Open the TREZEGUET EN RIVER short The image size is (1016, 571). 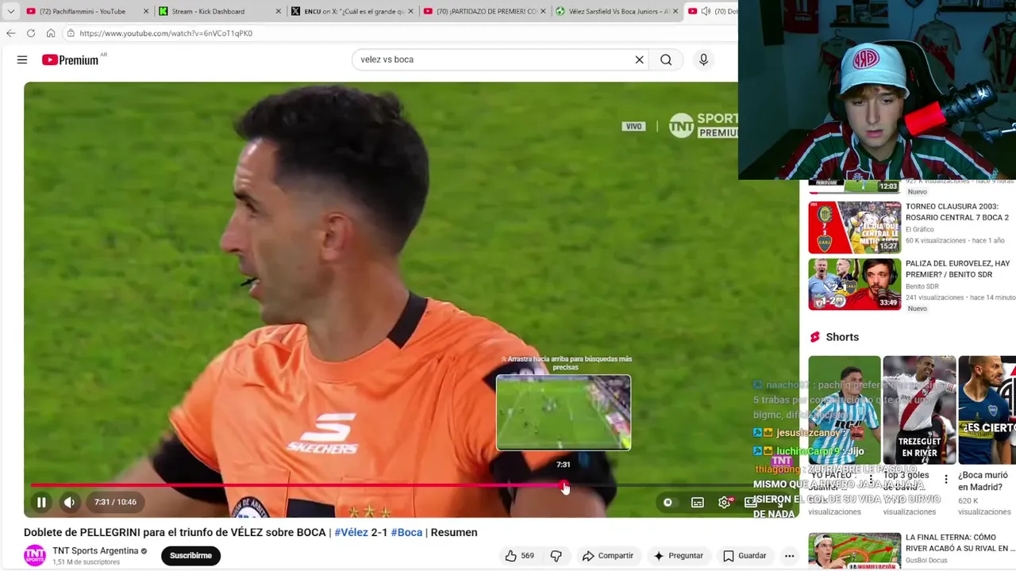[919, 410]
